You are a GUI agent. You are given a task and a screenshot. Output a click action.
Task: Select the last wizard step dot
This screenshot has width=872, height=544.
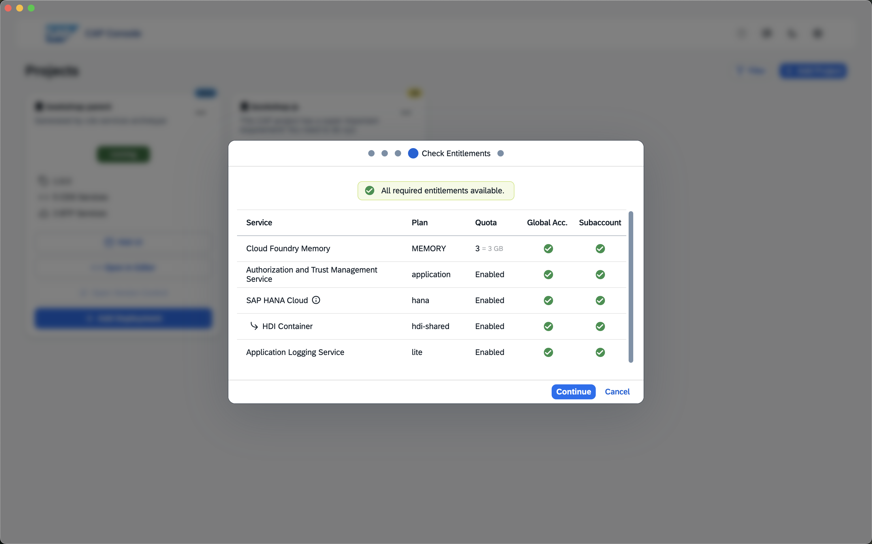click(500, 153)
